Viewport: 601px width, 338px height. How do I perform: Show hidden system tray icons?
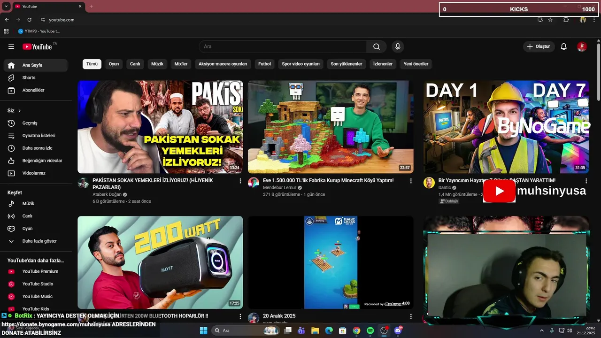pyautogui.click(x=541, y=330)
